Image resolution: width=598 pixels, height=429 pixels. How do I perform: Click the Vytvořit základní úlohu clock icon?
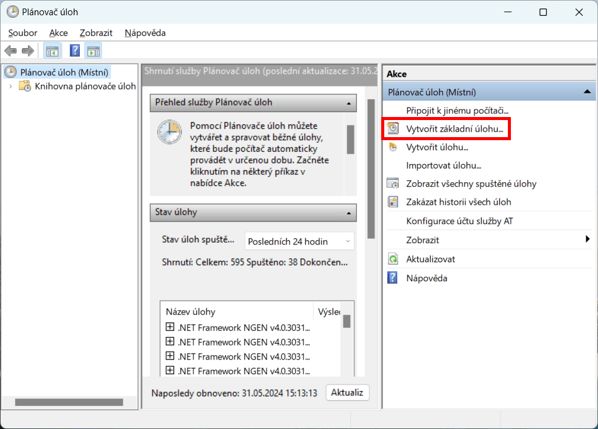point(393,129)
